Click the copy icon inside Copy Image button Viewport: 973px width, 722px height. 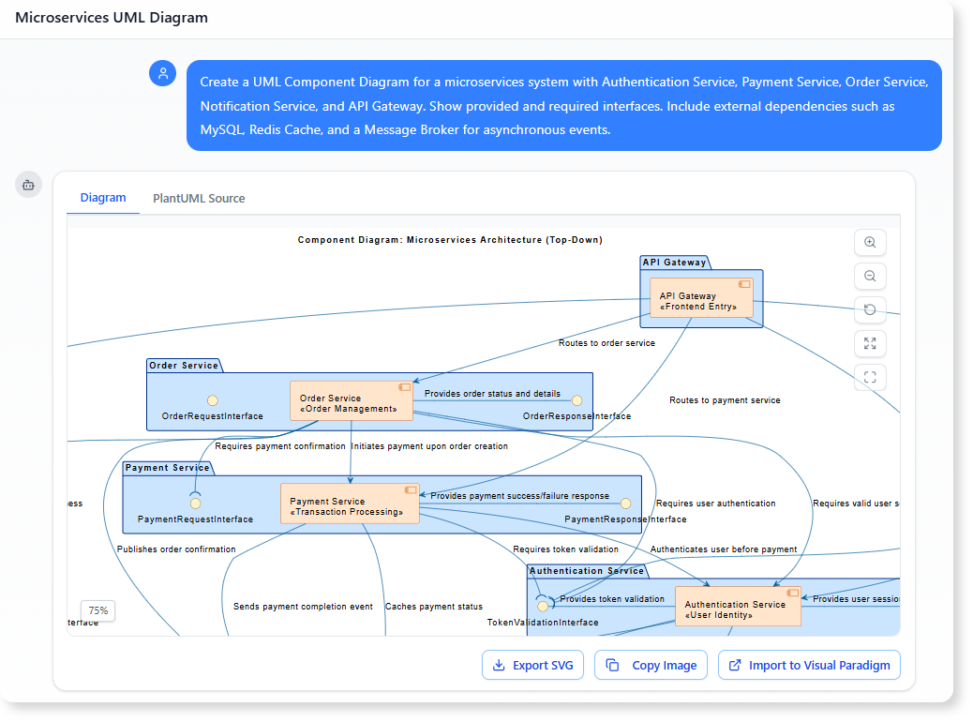click(614, 665)
